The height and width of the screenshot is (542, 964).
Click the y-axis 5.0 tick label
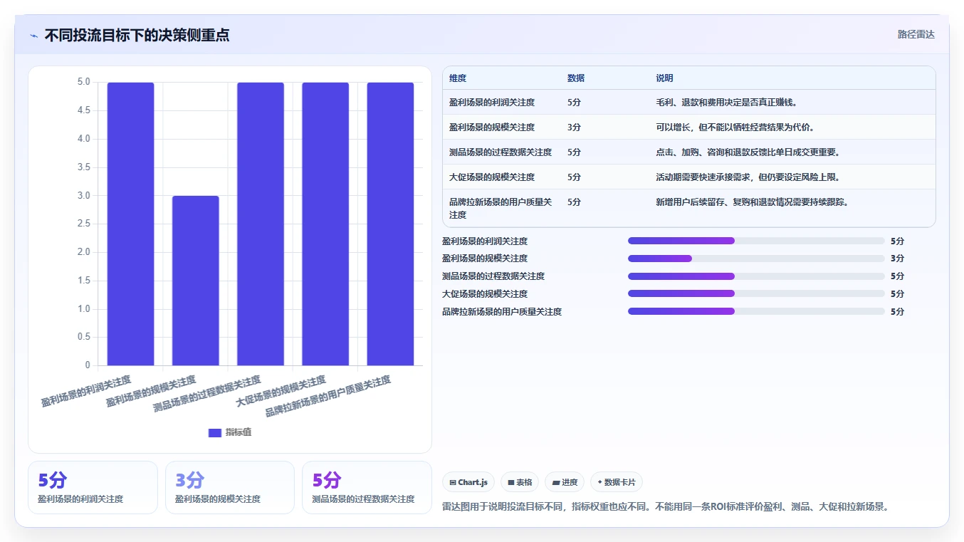83,82
